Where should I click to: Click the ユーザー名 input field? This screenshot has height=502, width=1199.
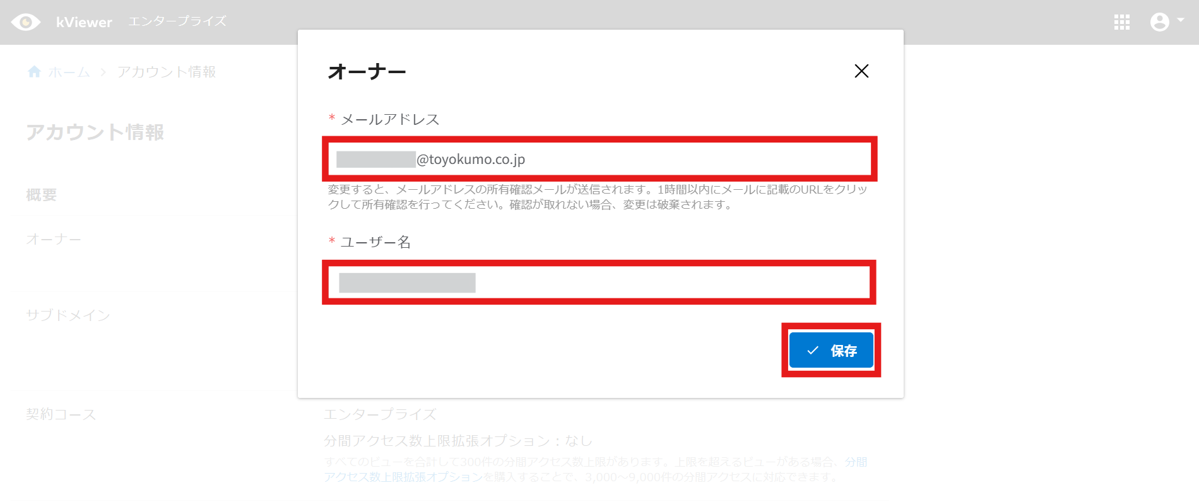599,283
